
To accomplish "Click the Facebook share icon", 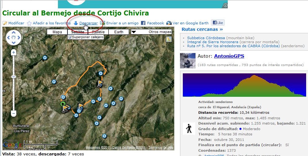I will click(143, 23).
